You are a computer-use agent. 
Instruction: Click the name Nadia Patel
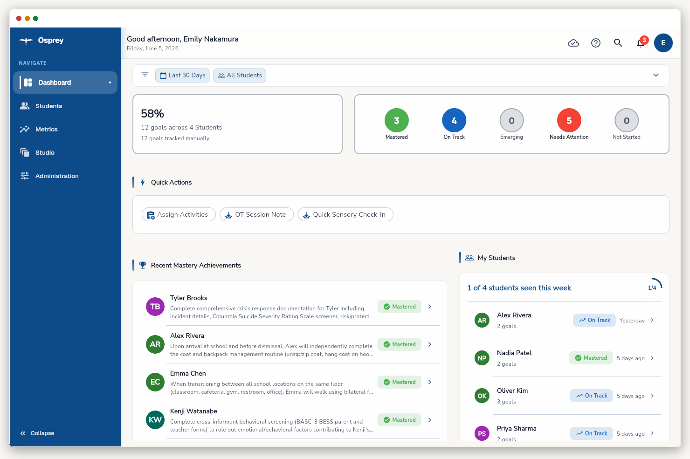[x=514, y=353]
